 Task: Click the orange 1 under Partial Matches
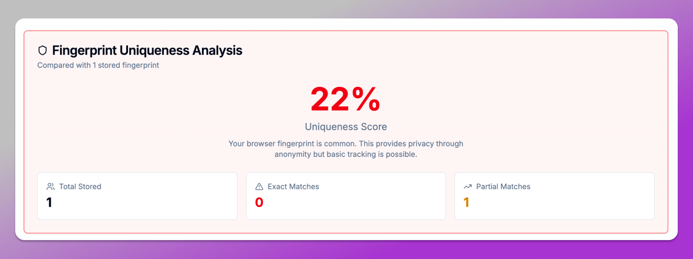(x=467, y=202)
